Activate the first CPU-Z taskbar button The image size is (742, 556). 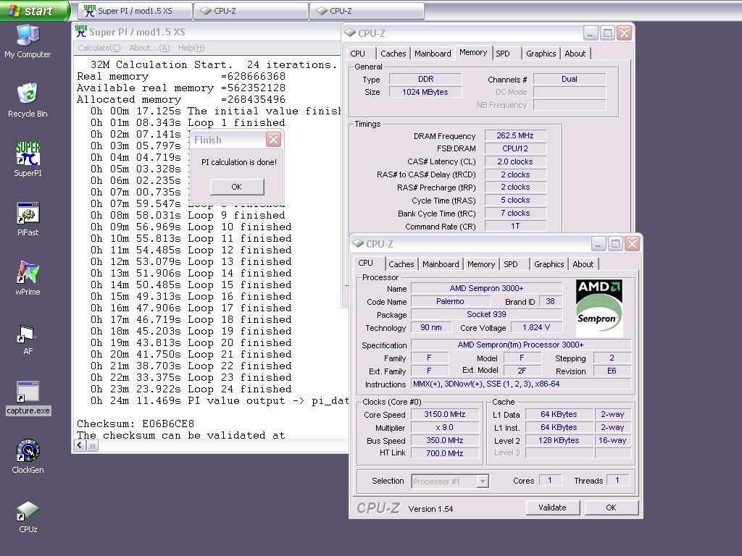(251, 11)
